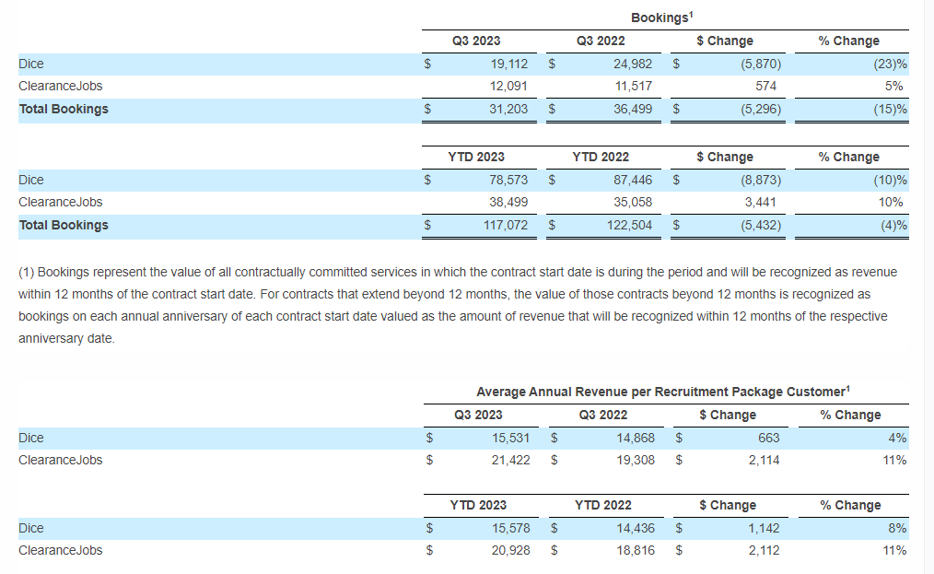Click the Dice YTD average revenue 14,436
This screenshot has width=934, height=574.
(x=636, y=528)
